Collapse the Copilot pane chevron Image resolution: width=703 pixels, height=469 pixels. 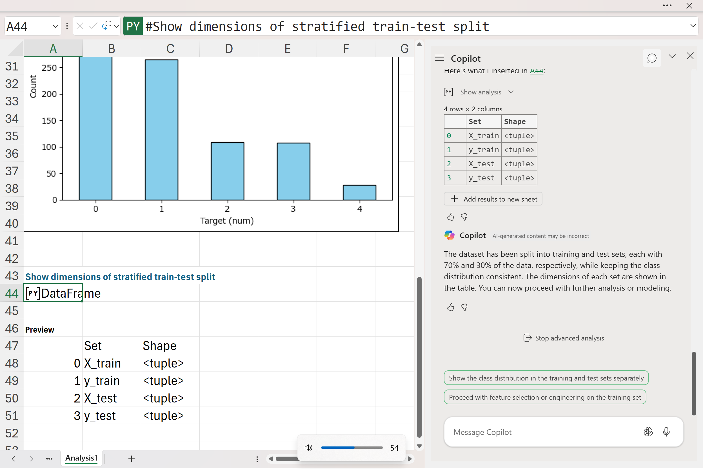(x=672, y=56)
